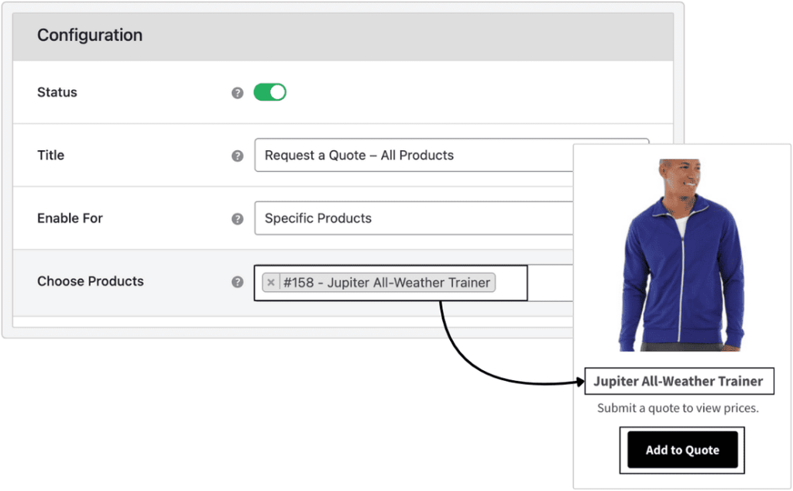Click the 'Submit a quote to view prices.' text
Image resolution: width=793 pixels, height=491 pixels.
[x=678, y=408]
